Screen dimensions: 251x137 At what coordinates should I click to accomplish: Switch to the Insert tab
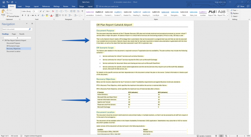[x=20, y=7]
